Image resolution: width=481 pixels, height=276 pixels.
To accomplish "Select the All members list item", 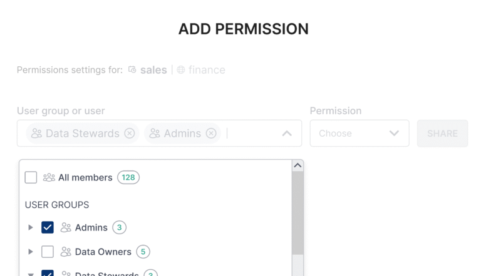I will pos(85,177).
